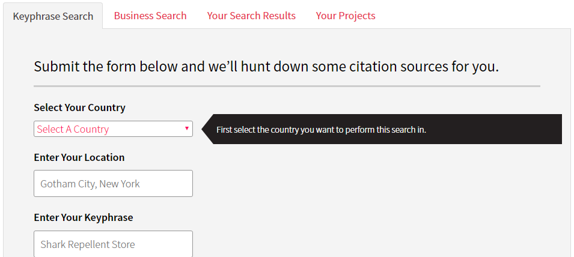
Task: Click the small red country dropdown arrow
Action: tap(187, 128)
